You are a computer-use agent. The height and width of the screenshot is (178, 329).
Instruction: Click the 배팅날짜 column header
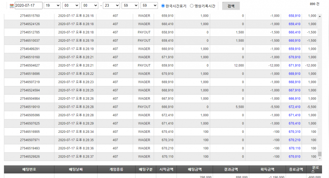[x=76, y=170]
